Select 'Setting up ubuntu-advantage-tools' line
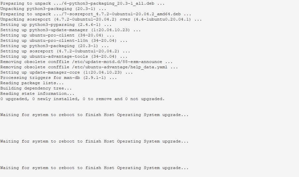 [x=64, y=57]
